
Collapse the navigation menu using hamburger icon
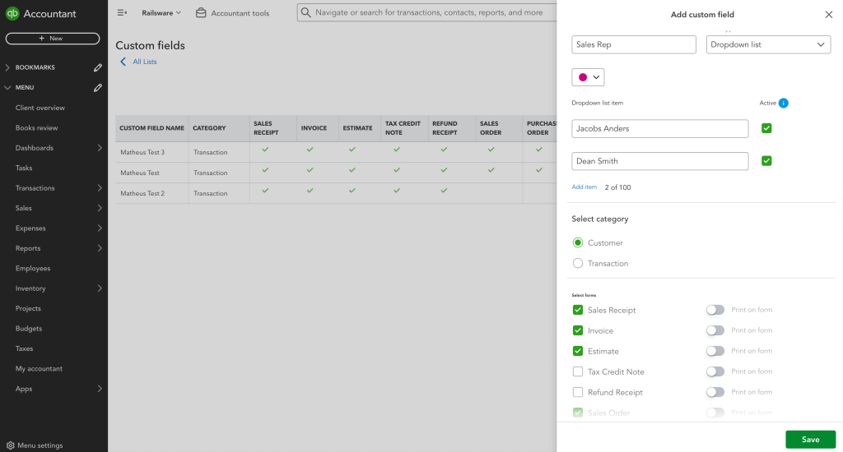click(122, 13)
